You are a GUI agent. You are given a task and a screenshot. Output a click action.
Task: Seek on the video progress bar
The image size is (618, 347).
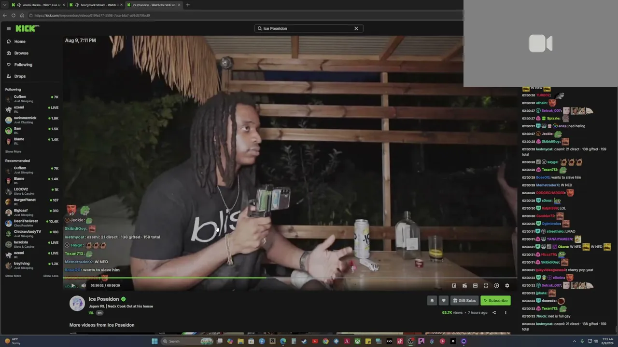[290, 278]
